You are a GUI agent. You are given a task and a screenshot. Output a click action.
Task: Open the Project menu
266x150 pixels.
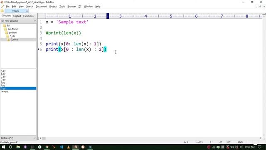[x=53, y=7]
